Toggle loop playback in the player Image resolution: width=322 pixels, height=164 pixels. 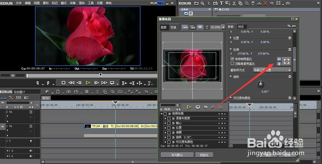coord(112,83)
